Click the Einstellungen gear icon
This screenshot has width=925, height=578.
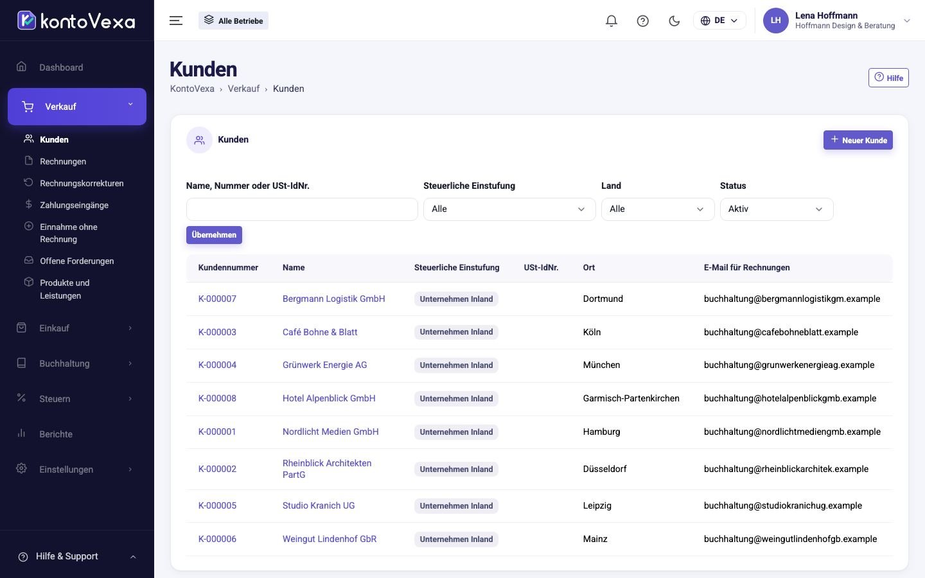21,469
